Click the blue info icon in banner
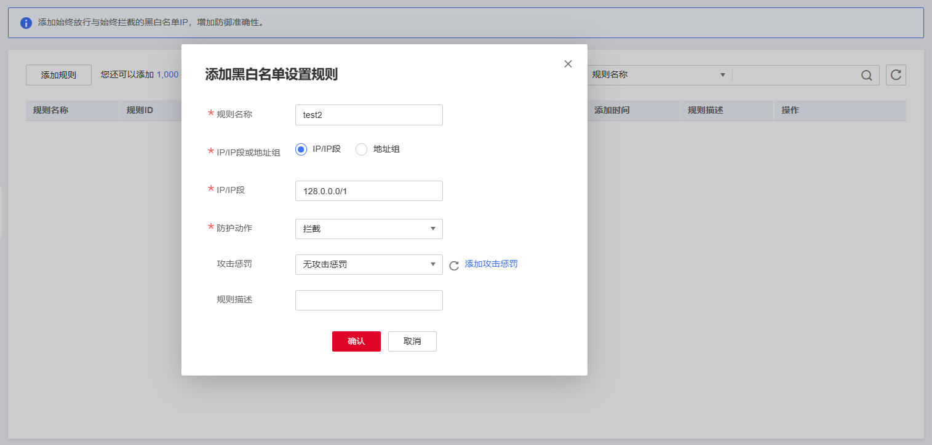Image resolution: width=932 pixels, height=445 pixels. click(26, 23)
